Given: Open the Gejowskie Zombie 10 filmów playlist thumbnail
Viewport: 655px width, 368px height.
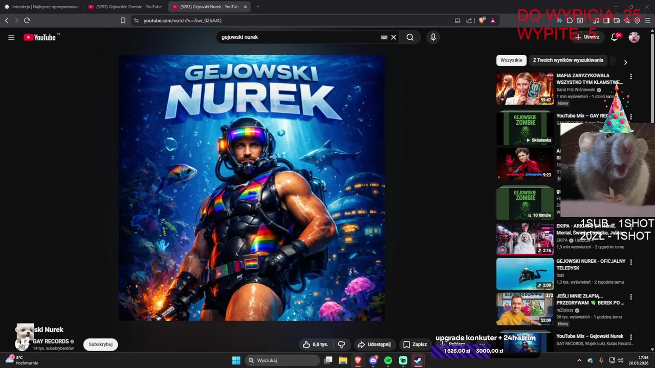Looking at the screenshot, I should [525, 203].
